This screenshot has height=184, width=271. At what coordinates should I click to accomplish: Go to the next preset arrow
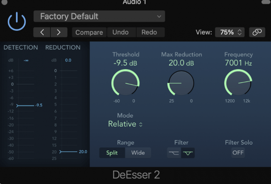tap(59, 32)
